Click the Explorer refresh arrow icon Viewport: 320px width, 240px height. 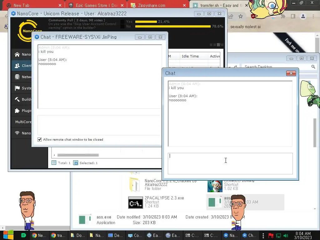tap(236, 67)
